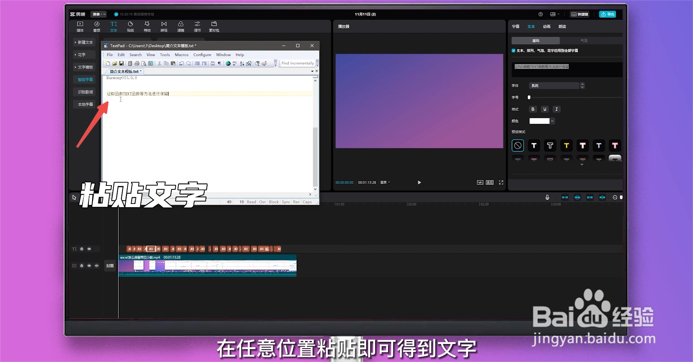Toggle eye visibility of text track
The height and width of the screenshot is (362, 693).
click(x=89, y=249)
